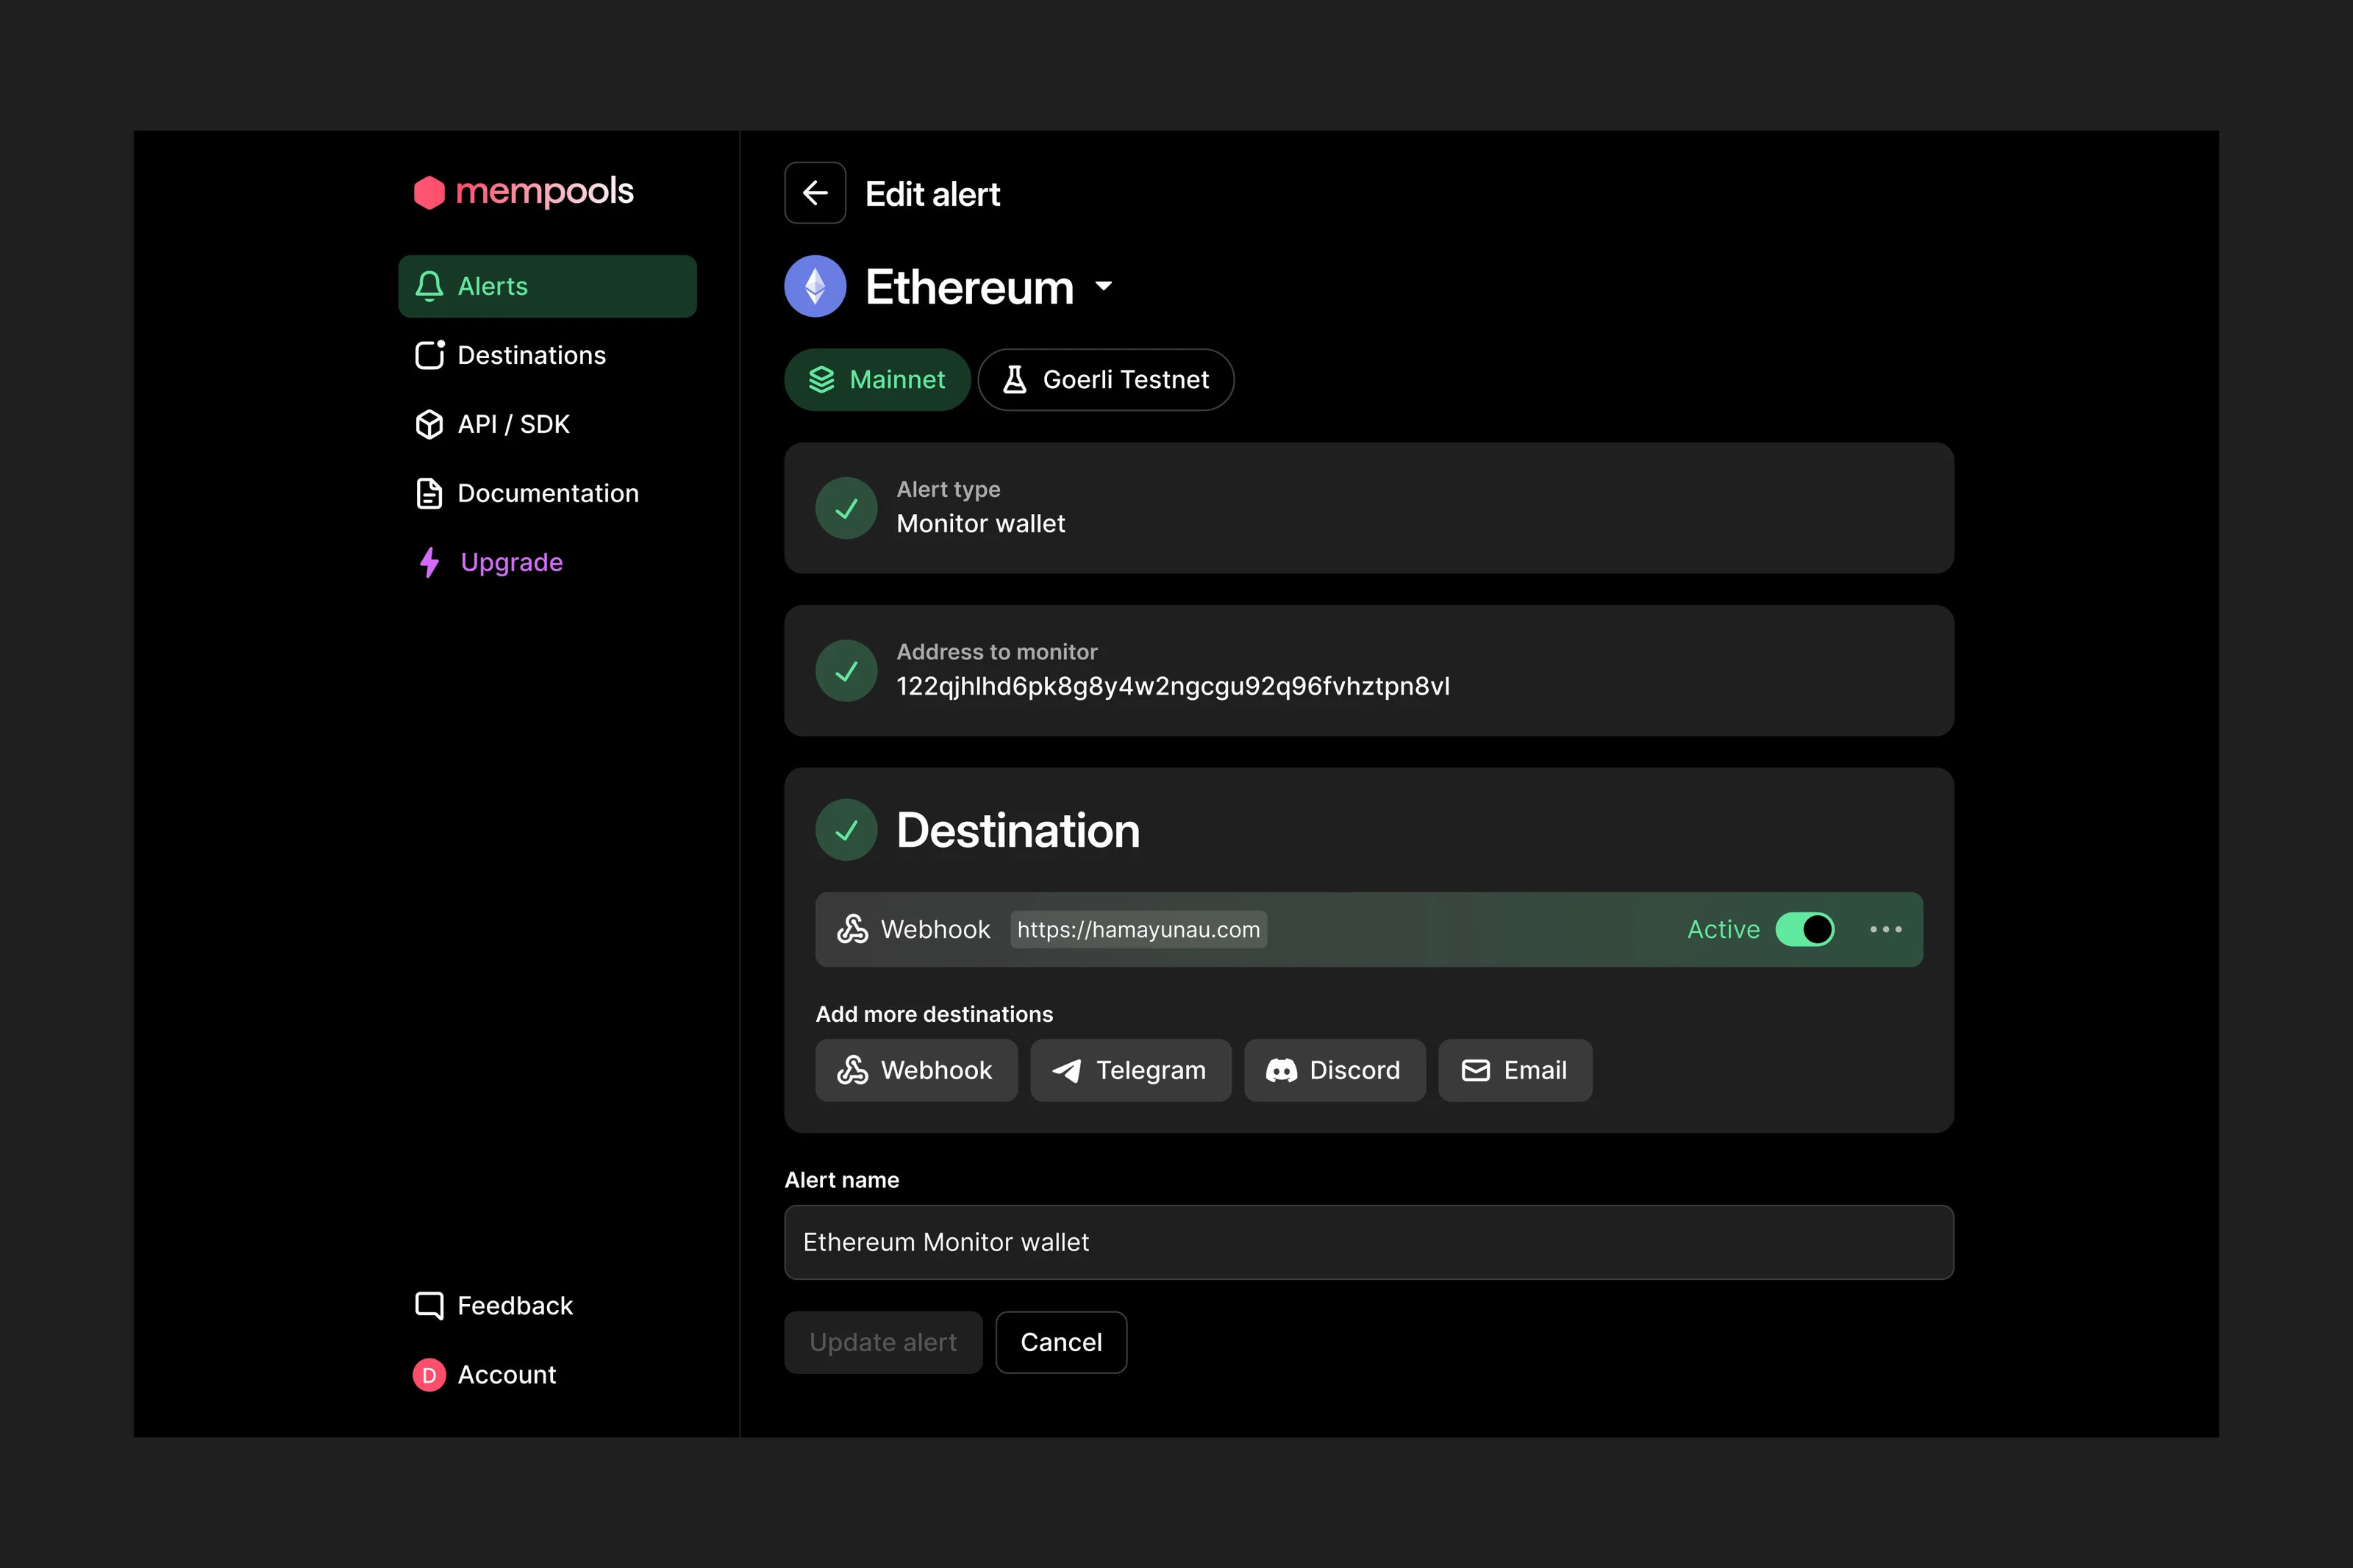This screenshot has width=2353, height=1568.
Task: Click the Update alert button
Action: click(883, 1343)
